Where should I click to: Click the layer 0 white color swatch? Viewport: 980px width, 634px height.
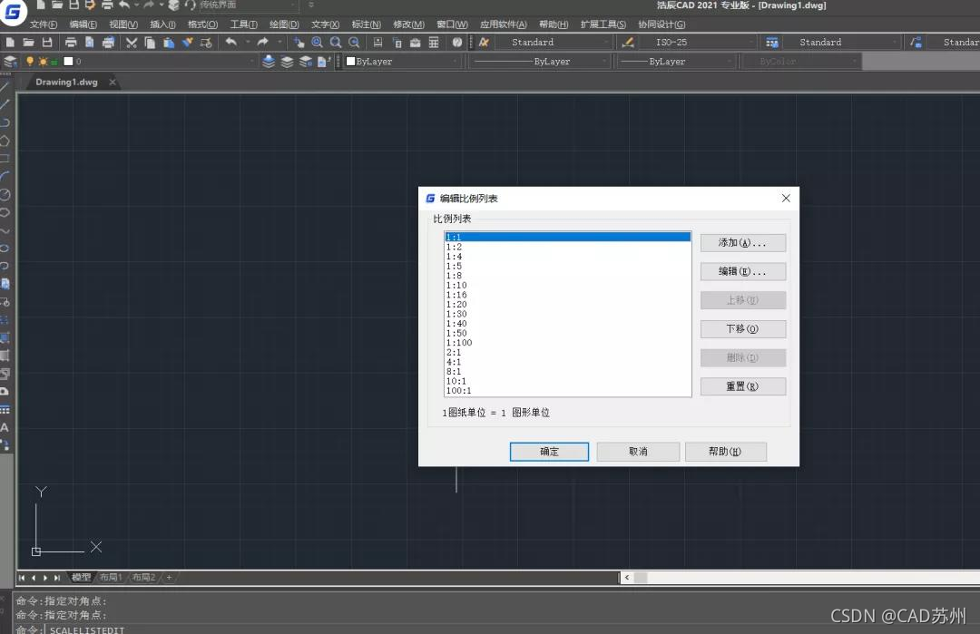click(x=68, y=61)
